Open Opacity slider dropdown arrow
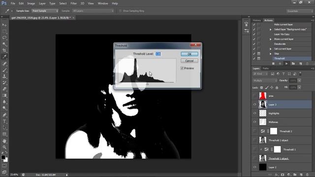 pyautogui.click(x=299, y=81)
